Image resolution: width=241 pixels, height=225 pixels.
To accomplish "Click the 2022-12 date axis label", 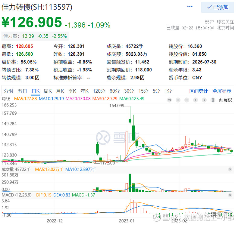I will click(55, 221).
